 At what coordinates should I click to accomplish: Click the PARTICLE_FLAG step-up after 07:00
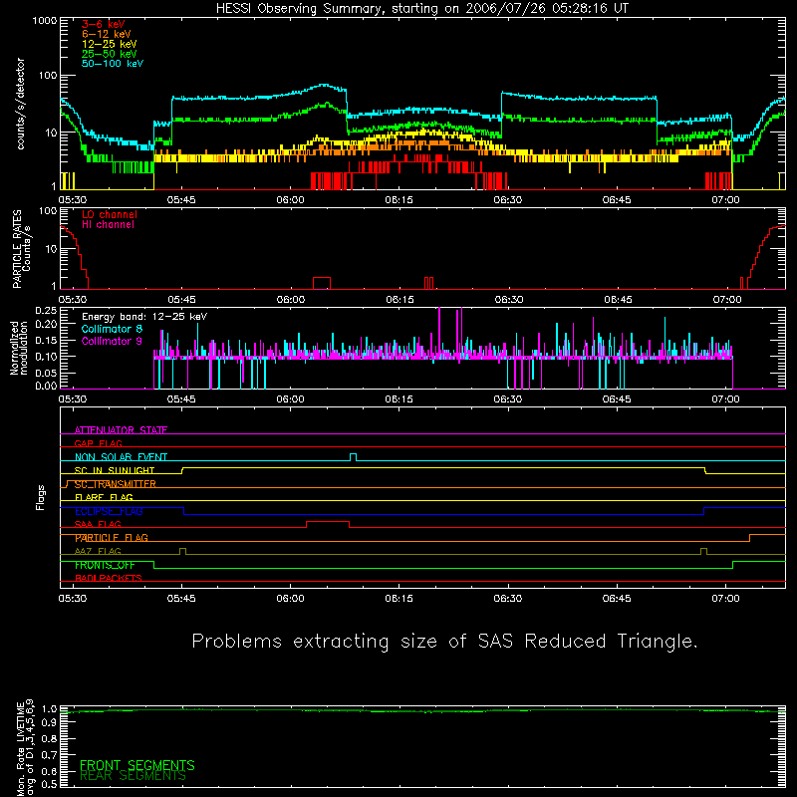[x=750, y=538]
